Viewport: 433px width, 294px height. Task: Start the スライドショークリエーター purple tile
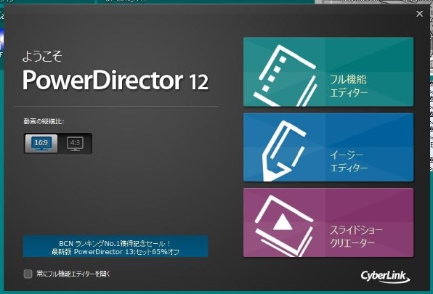(x=328, y=223)
